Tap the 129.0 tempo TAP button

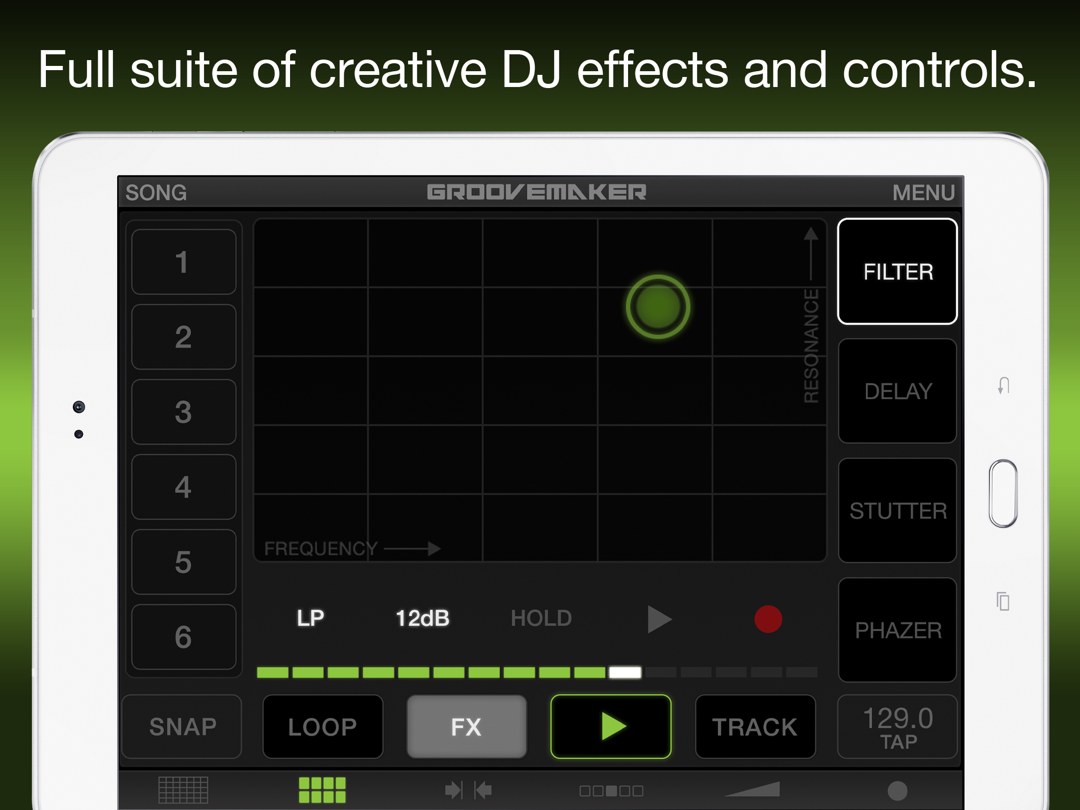[x=898, y=727]
